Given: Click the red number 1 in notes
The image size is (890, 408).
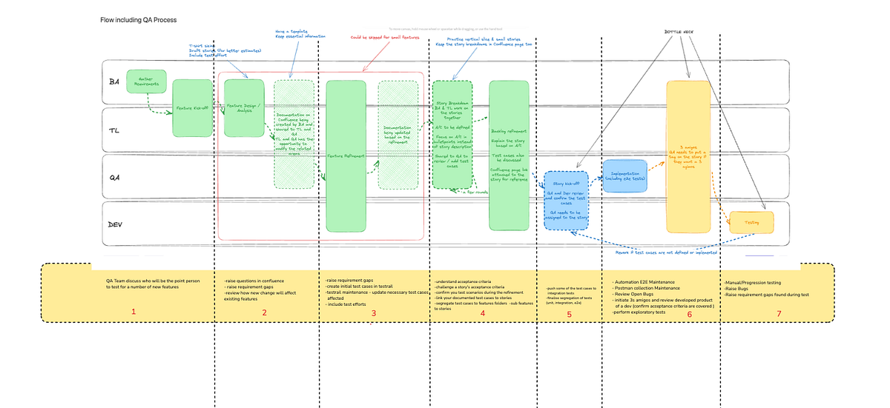Looking at the screenshot, I should (133, 312).
